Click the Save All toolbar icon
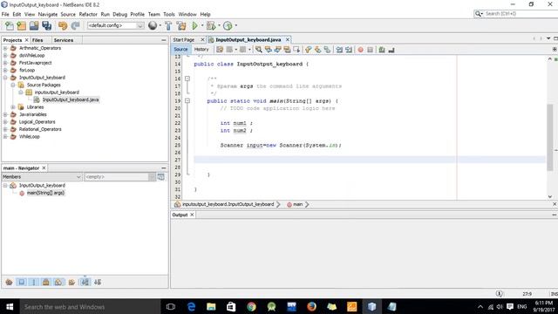Screen dimensions: 558x314 [46, 25]
